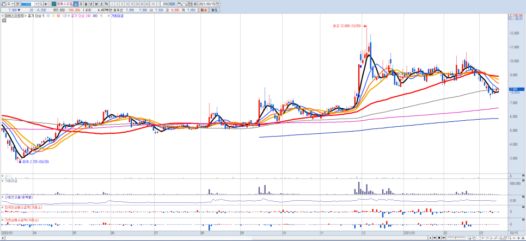Open the calendar date picker icon
This screenshot has height=241, width=526.
tap(218, 4)
